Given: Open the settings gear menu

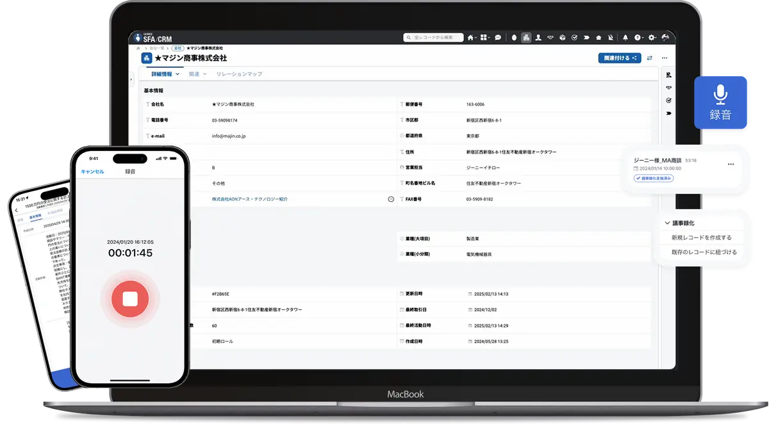Looking at the screenshot, I should click(652, 38).
